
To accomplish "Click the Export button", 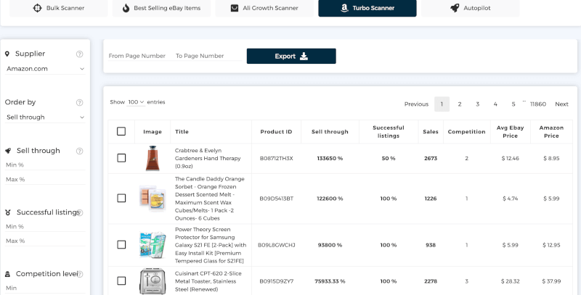I will [x=291, y=57].
